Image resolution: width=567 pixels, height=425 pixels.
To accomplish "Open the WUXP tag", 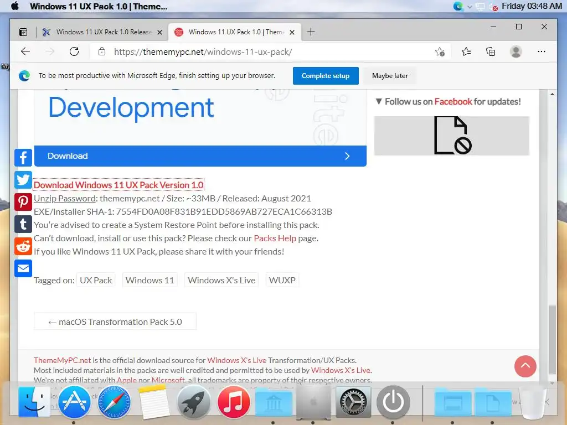I will click(282, 281).
